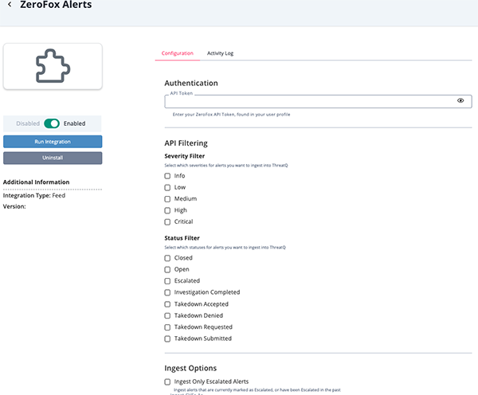This screenshot has height=395, width=478.
Task: Check the Closed status checkbox
Action: pyautogui.click(x=167, y=258)
